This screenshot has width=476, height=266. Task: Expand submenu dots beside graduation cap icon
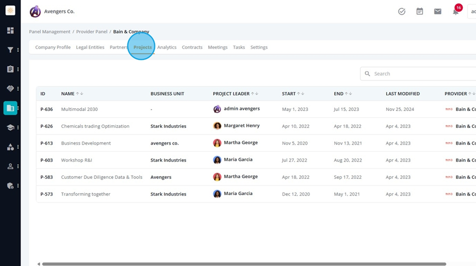(18, 127)
